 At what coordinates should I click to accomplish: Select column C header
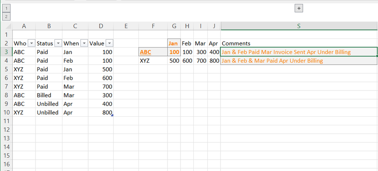75,26
